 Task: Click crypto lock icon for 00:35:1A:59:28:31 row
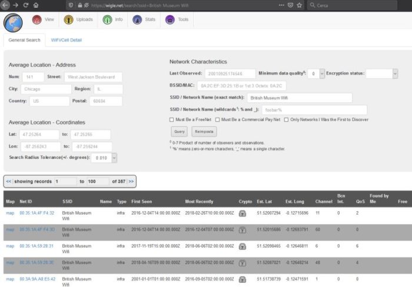point(242,246)
